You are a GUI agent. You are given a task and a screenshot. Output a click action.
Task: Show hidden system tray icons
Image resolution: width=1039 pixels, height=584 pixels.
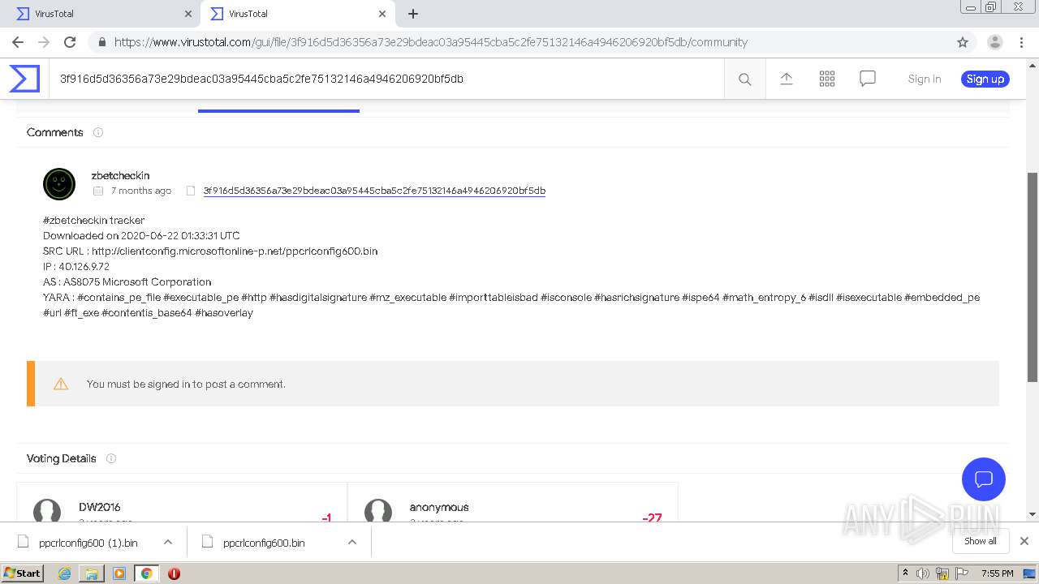(906, 573)
